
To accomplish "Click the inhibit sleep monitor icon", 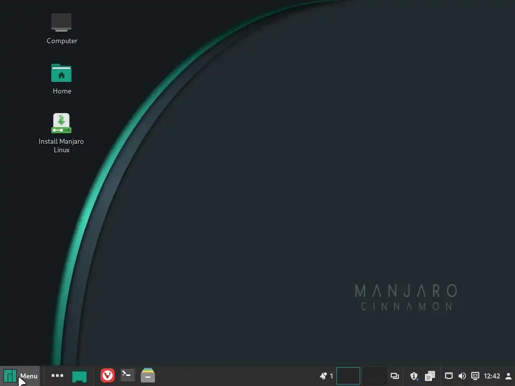I will coord(475,376).
